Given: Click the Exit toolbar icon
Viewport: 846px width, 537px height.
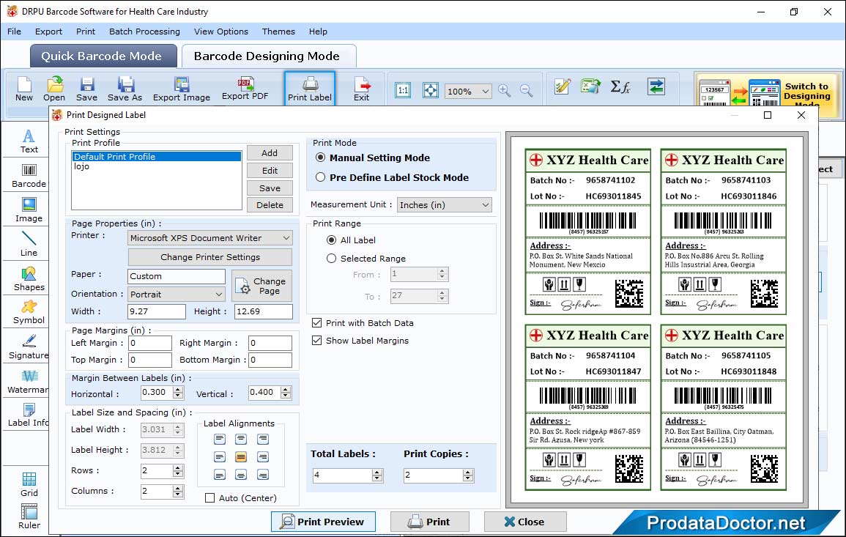Looking at the screenshot, I should pyautogui.click(x=362, y=89).
